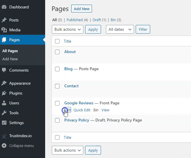The height and width of the screenshot is (158, 191).
Task: Open the bottom Bulk actions dropdown
Action: coord(67,150)
